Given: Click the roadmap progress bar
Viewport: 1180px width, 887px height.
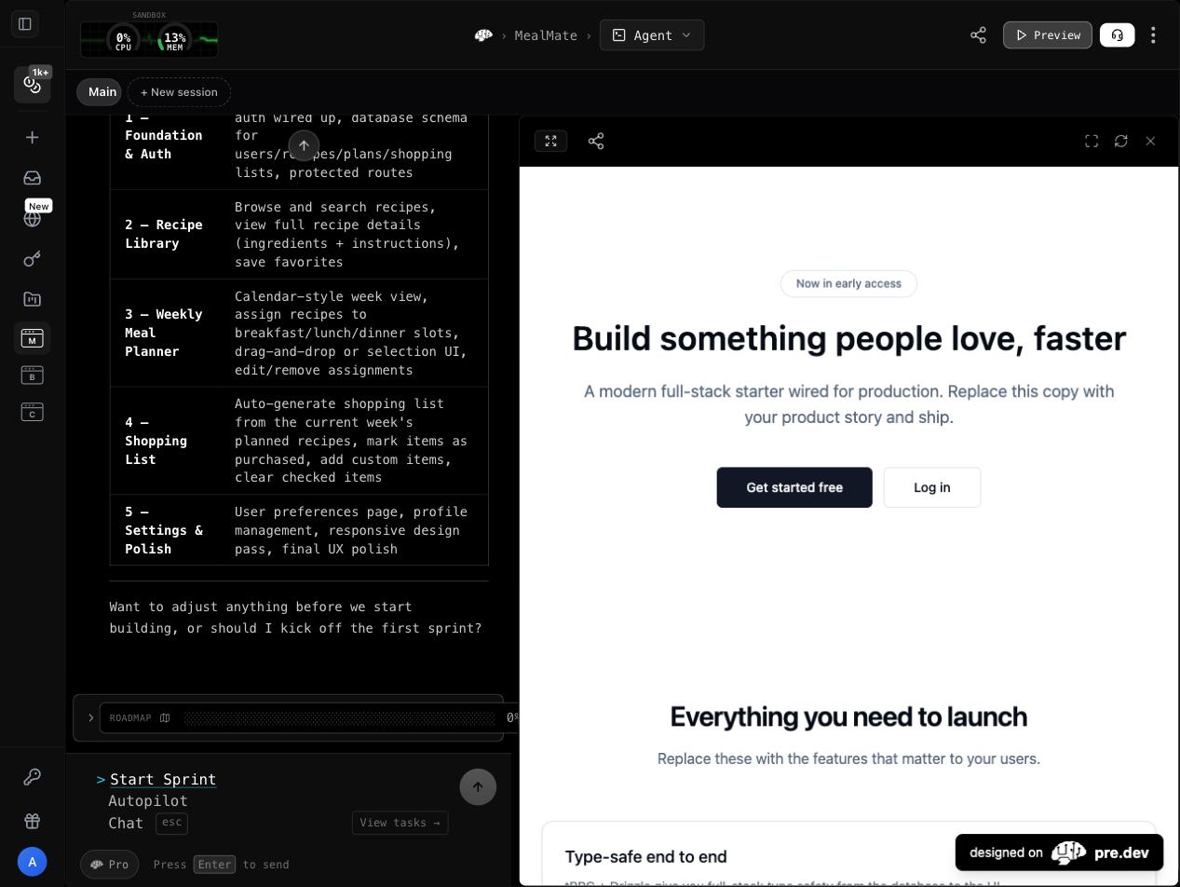Looking at the screenshot, I should 340,718.
